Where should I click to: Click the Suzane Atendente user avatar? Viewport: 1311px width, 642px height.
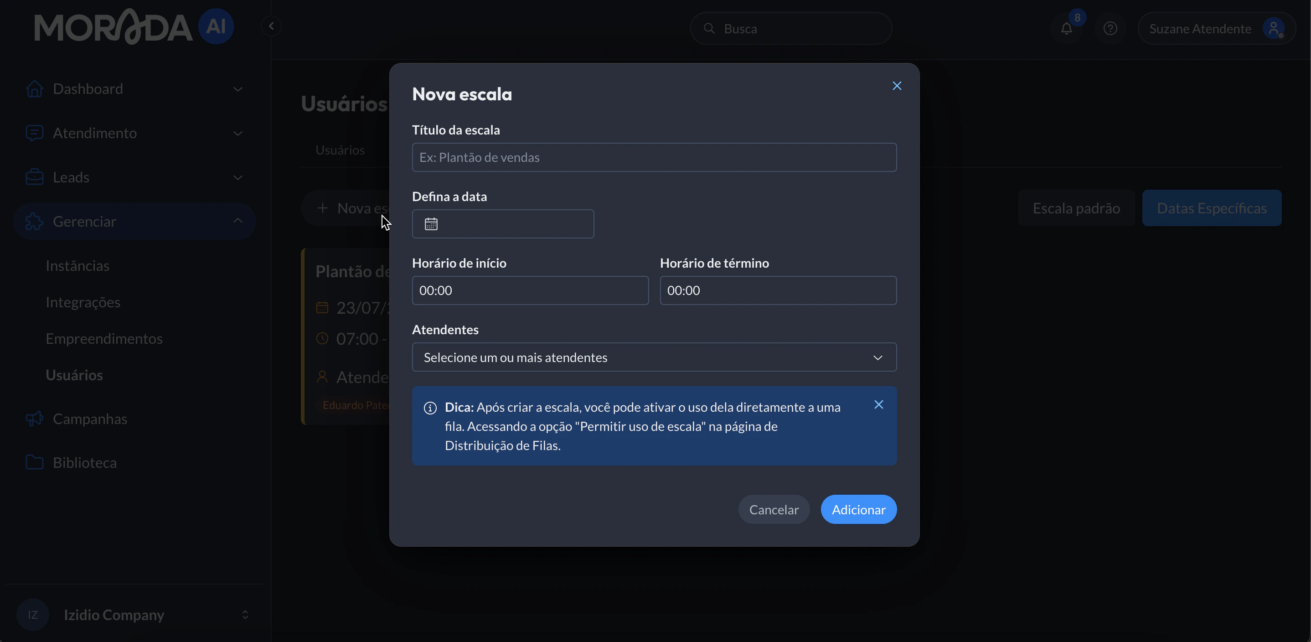(1273, 29)
